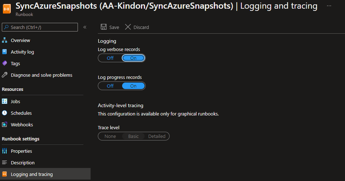The image size is (345, 181).
Task: Click the Resources section heading
Action: 13,89
